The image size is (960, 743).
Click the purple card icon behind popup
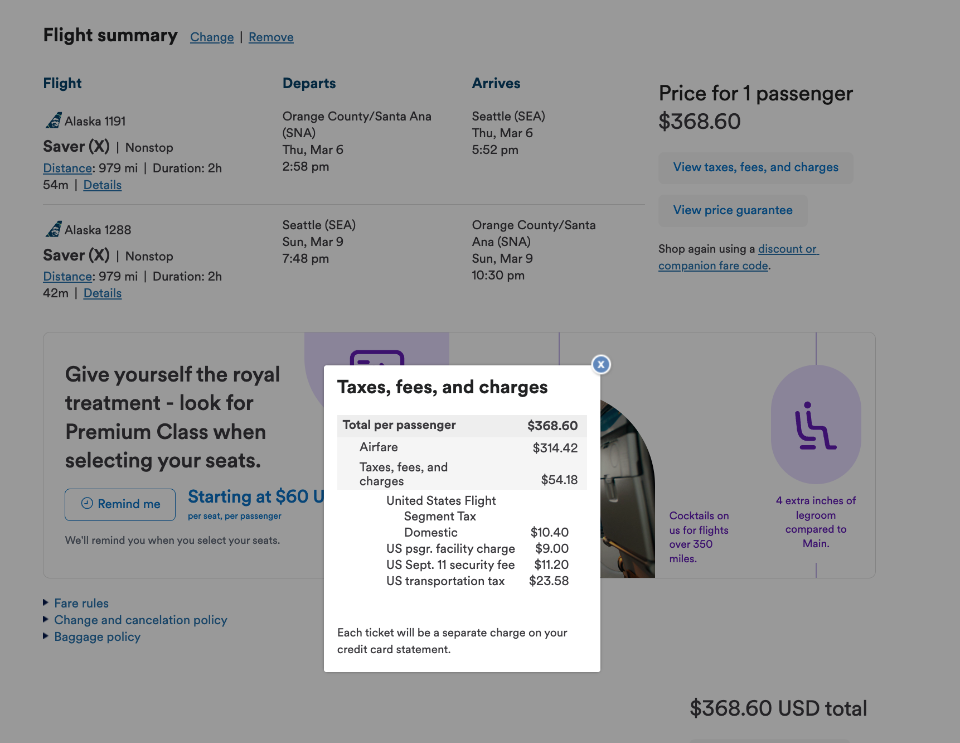(x=377, y=357)
